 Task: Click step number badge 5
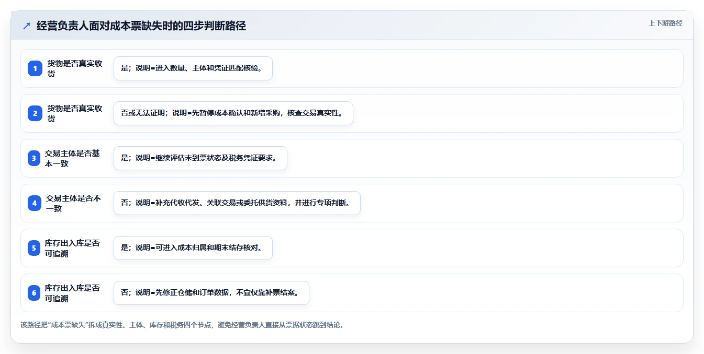click(34, 248)
